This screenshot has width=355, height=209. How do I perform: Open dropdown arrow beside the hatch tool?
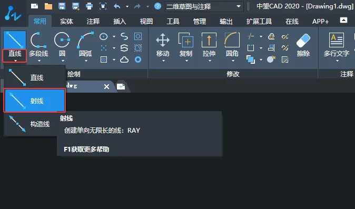pyautogui.click(x=114, y=59)
